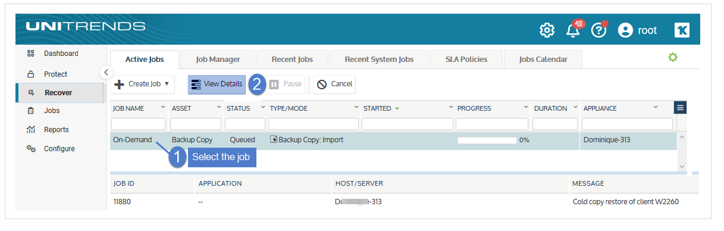Open the Type/Mode column menu
This screenshot has width=724, height=231.
357,108
